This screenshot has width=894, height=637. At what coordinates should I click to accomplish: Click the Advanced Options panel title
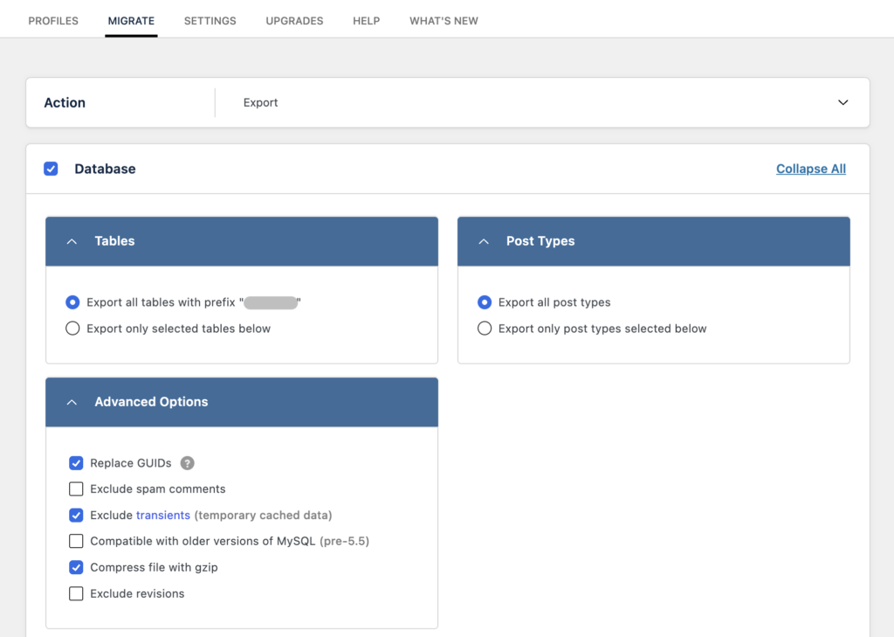(151, 403)
